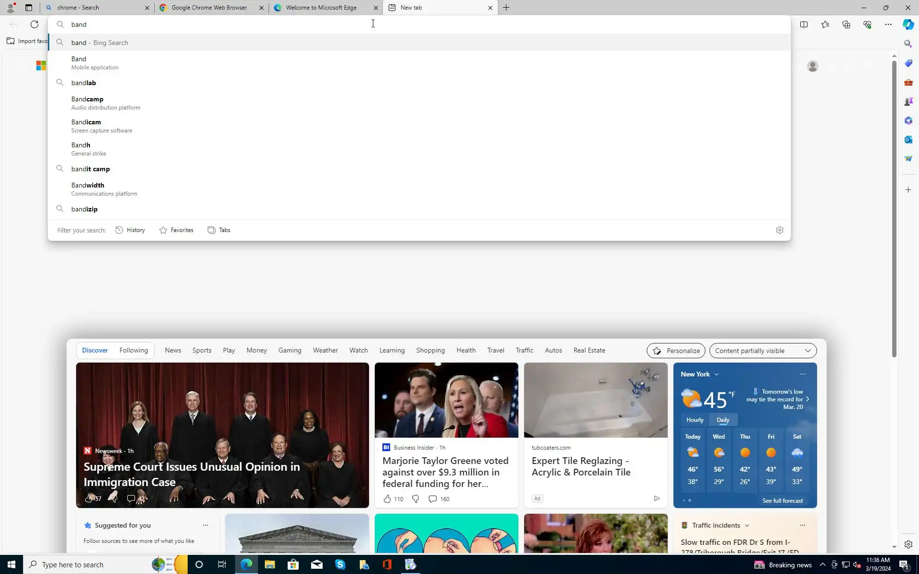Expand the Traffic incidents dropdown
This screenshot has width=919, height=574.
tap(747, 525)
